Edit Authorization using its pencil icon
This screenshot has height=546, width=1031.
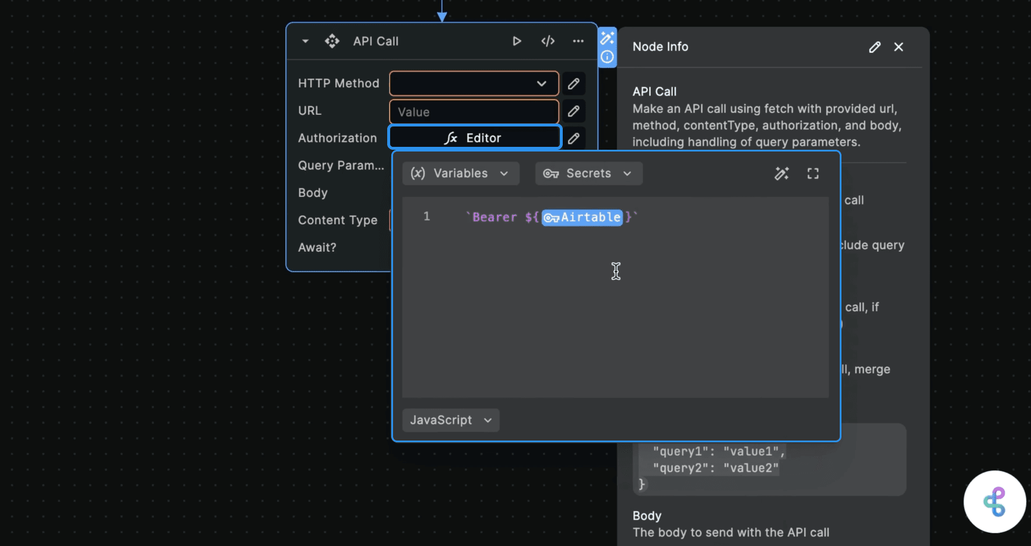pyautogui.click(x=573, y=138)
